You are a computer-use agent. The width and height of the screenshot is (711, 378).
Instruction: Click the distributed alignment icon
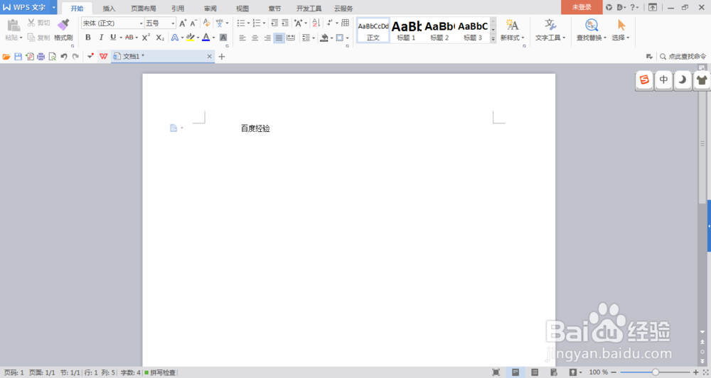click(291, 38)
